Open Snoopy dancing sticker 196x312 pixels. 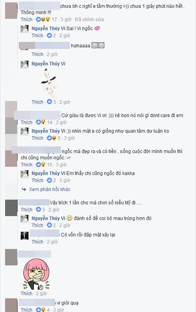[x=48, y=83]
